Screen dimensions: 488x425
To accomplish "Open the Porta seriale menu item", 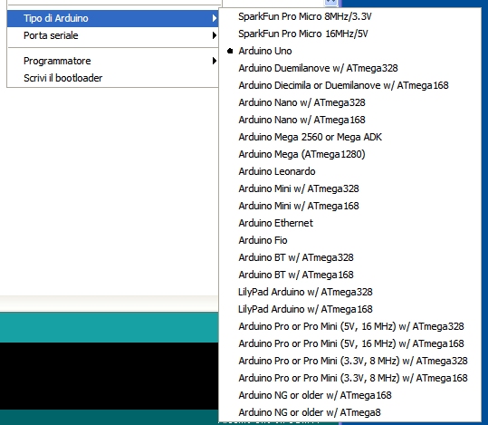I will (112, 35).
